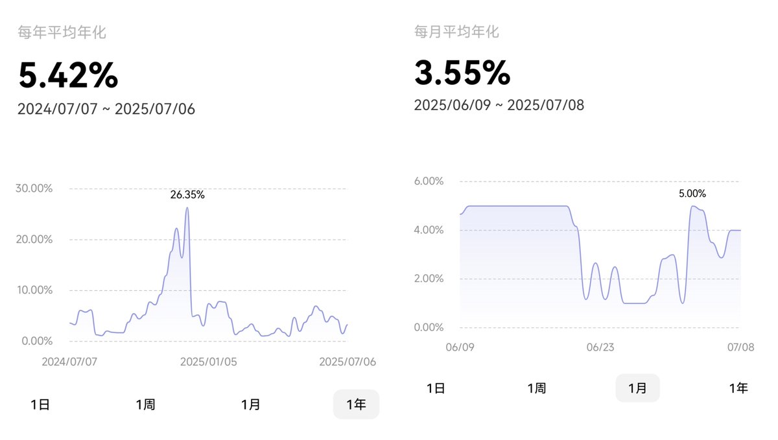The height and width of the screenshot is (440, 778).
Task: Click the 6.00% y-axis label
Action: point(429,181)
